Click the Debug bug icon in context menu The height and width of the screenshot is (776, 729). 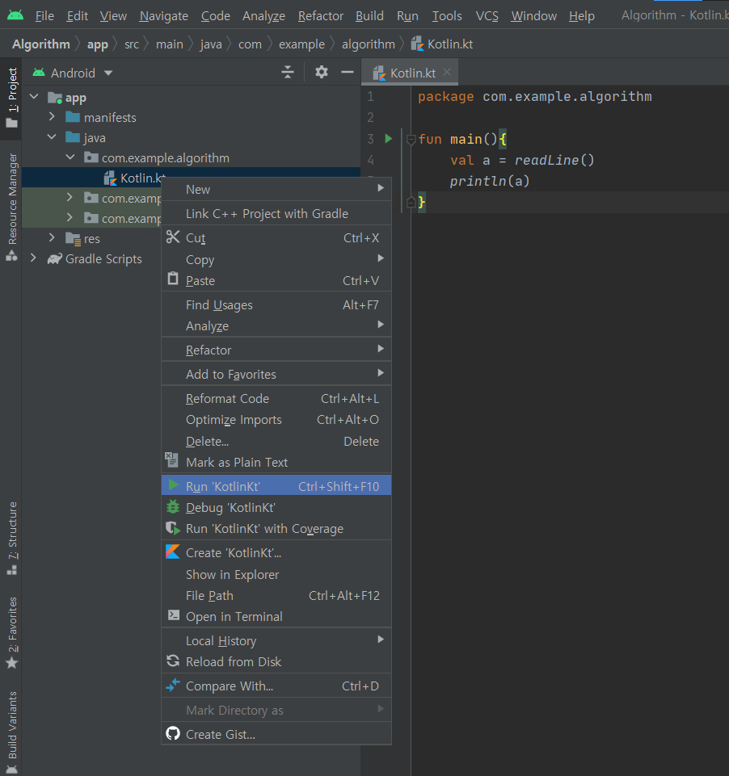tap(173, 507)
